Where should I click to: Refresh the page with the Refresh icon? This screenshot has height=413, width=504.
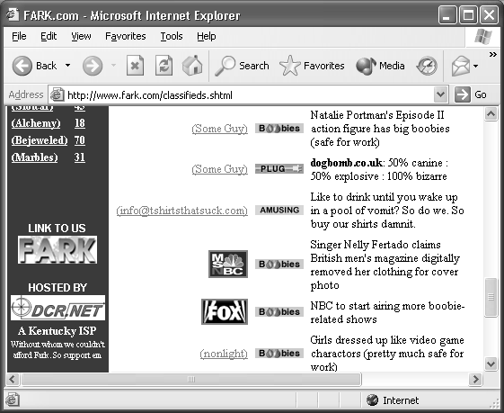point(164,66)
